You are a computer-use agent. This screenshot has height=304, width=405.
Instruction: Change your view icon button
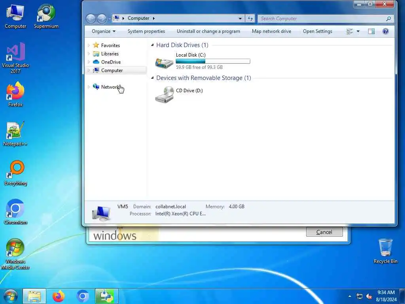coord(350,31)
